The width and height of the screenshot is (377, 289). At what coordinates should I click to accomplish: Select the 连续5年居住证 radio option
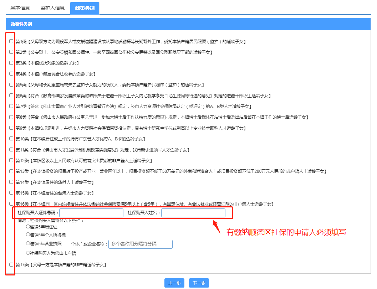(x=28, y=226)
